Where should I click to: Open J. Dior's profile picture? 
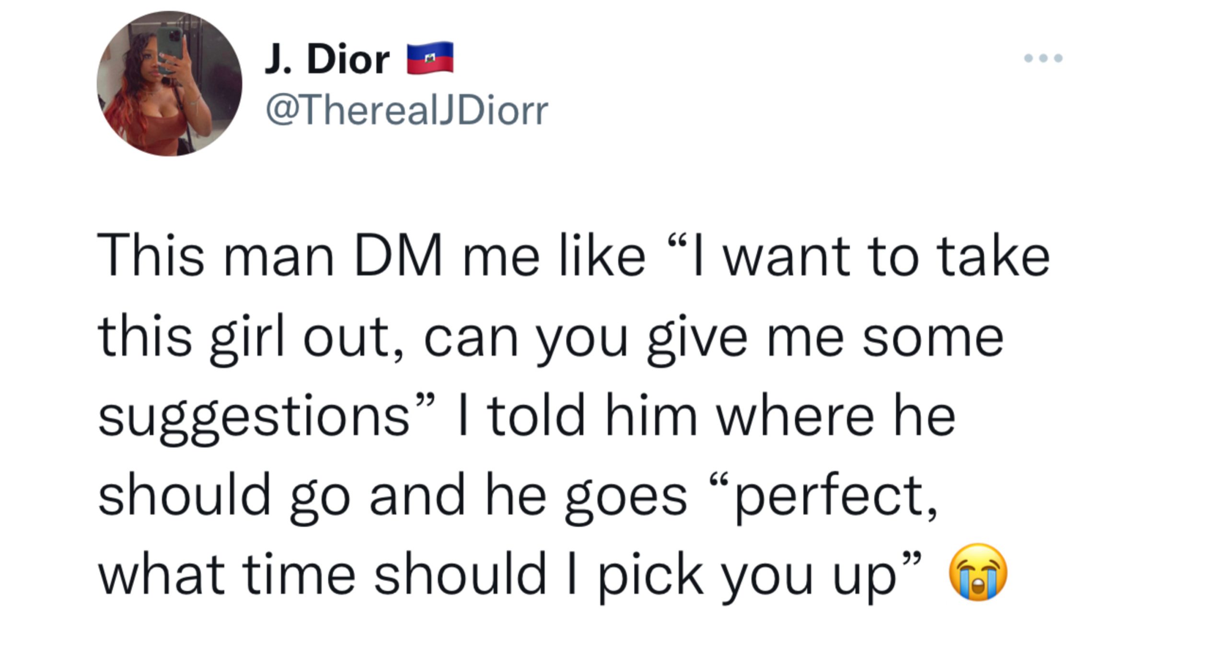click(x=170, y=83)
